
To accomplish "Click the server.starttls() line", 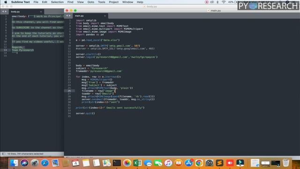I will tap(88, 54).
